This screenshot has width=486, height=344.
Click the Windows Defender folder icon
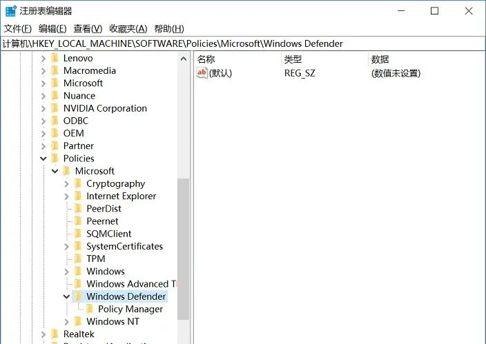pos(78,296)
